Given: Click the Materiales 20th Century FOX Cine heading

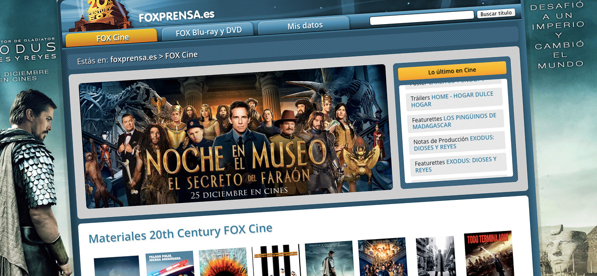Looking at the screenshot, I should pos(180,233).
